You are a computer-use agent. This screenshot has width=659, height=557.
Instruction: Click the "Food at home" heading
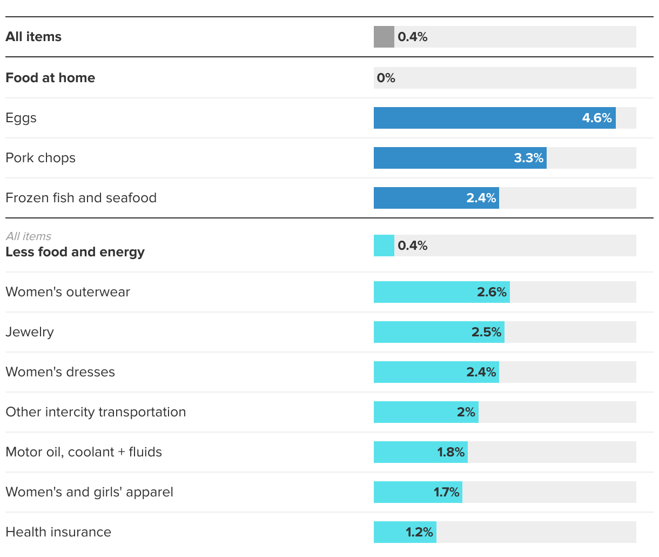tap(50, 78)
